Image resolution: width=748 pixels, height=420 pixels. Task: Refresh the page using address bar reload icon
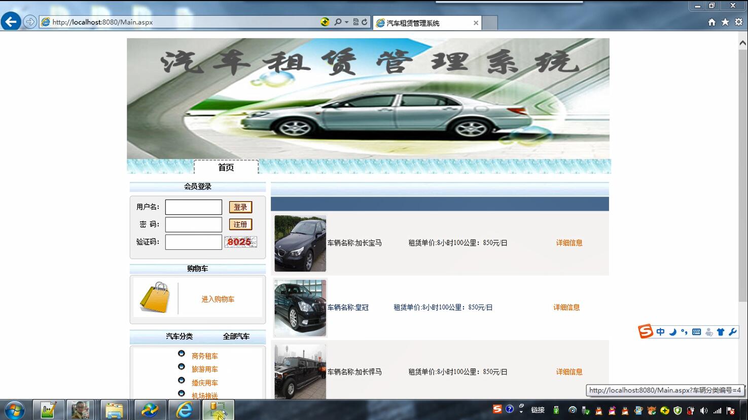364,22
